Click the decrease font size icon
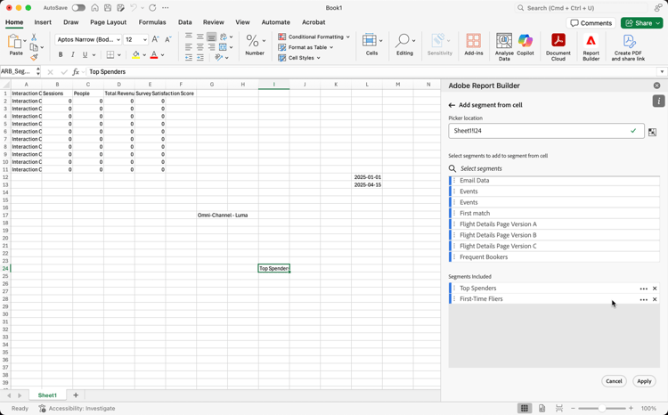Viewport: 668px width, 415px height. (x=168, y=39)
